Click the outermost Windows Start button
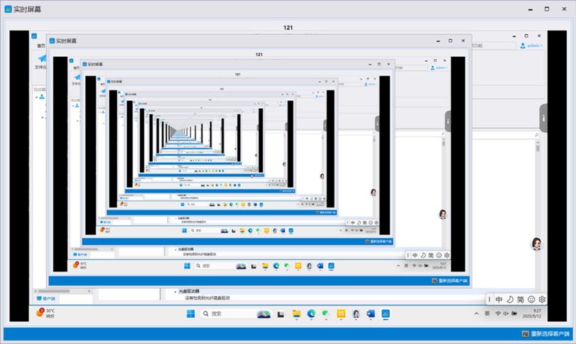Image resolution: width=576 pixels, height=344 pixels. 190,313
